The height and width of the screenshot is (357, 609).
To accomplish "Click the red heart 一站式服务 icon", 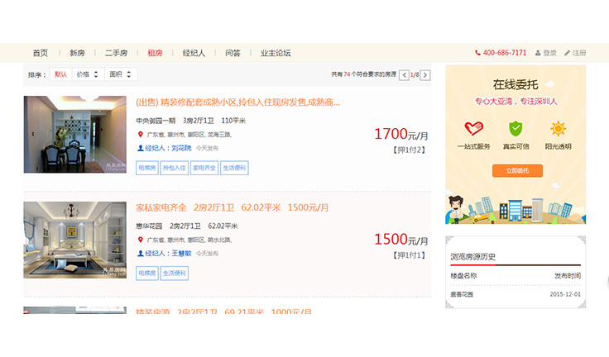I will [473, 128].
